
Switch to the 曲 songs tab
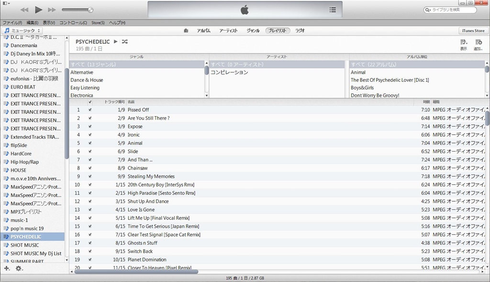(186, 31)
